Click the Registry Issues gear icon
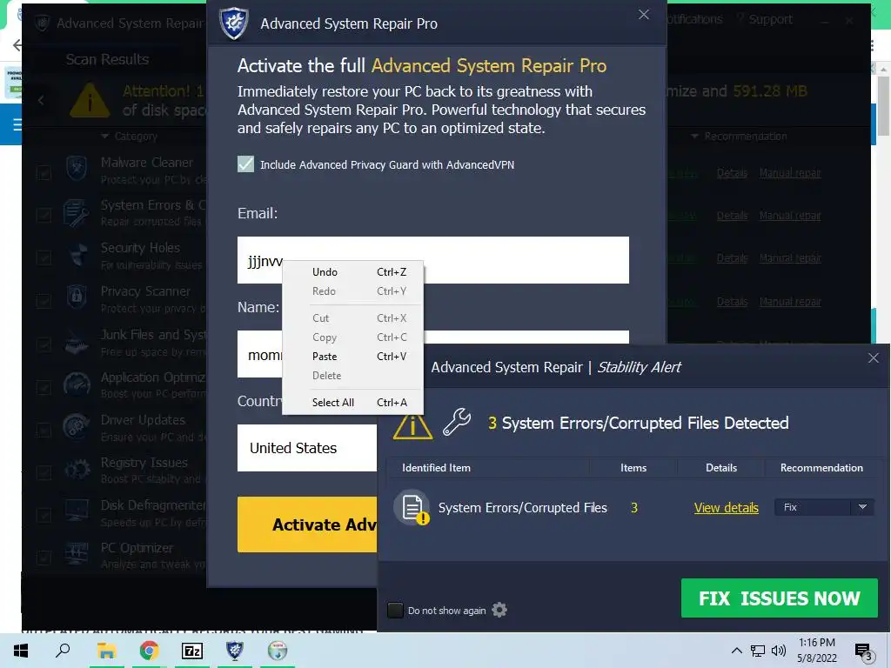The width and height of the screenshot is (891, 668). 77,469
